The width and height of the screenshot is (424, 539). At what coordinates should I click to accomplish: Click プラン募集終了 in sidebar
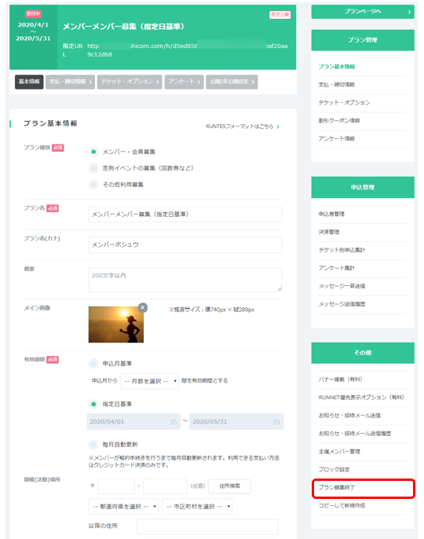(x=364, y=488)
